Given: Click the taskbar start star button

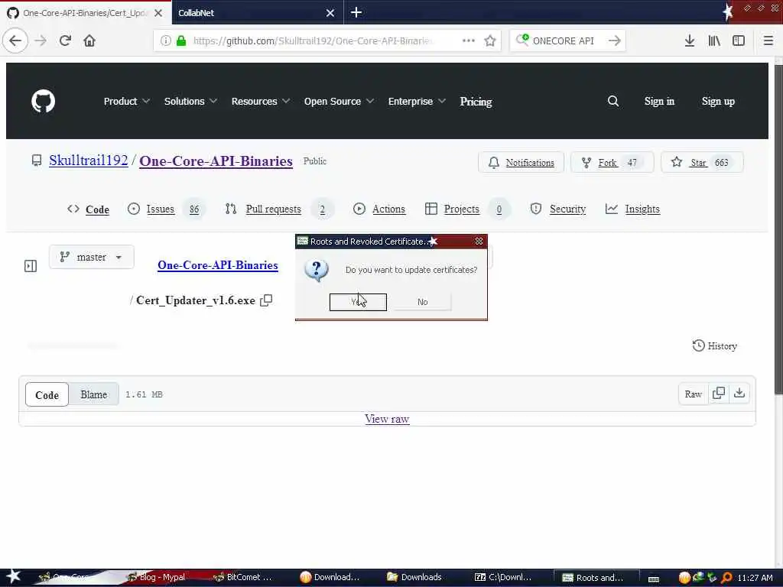Looking at the screenshot, I should (13, 576).
